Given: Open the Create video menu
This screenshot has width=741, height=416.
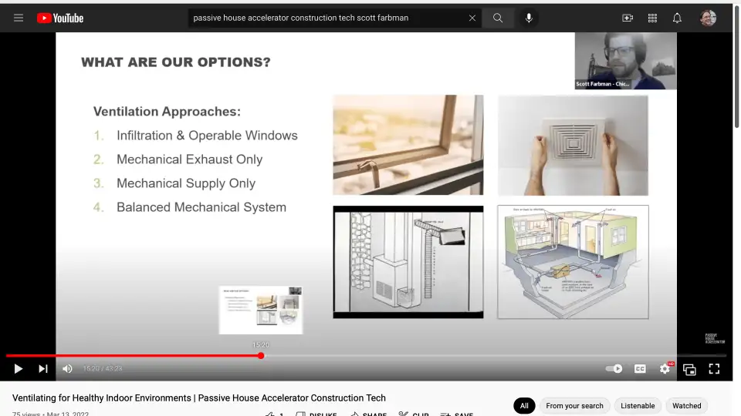Looking at the screenshot, I should pos(628,18).
